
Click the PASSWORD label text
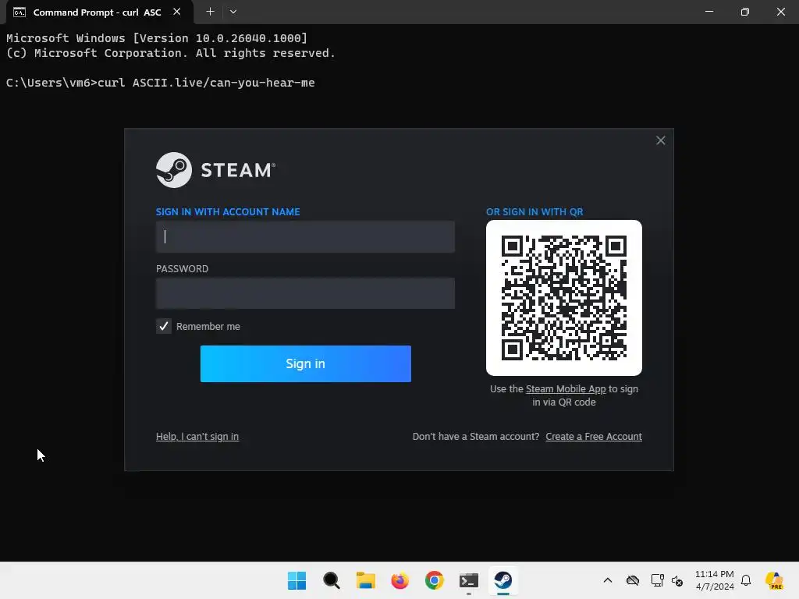click(x=182, y=269)
